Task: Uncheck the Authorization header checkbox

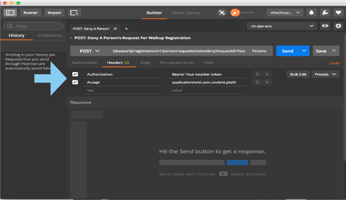Action: click(75, 74)
